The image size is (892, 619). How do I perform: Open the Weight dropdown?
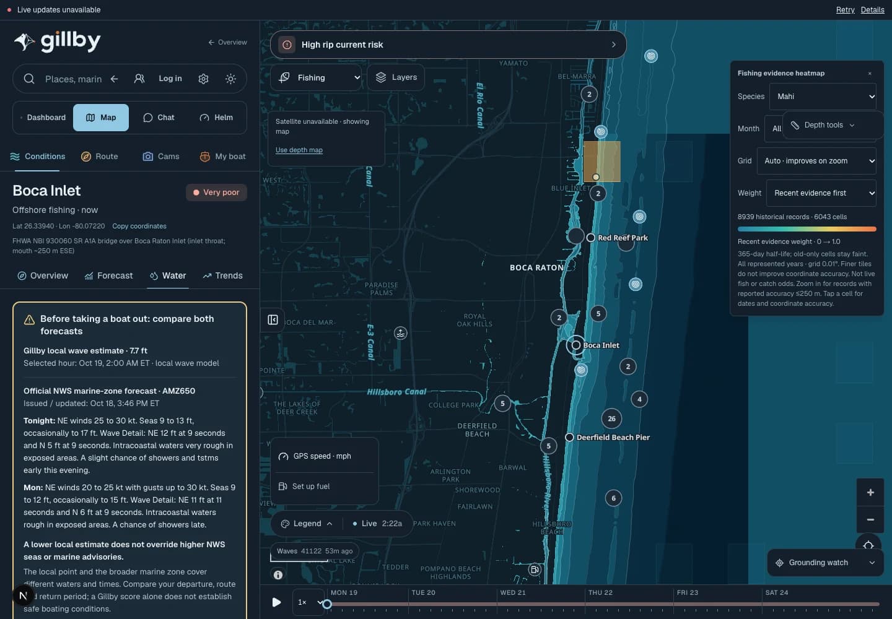tap(821, 193)
